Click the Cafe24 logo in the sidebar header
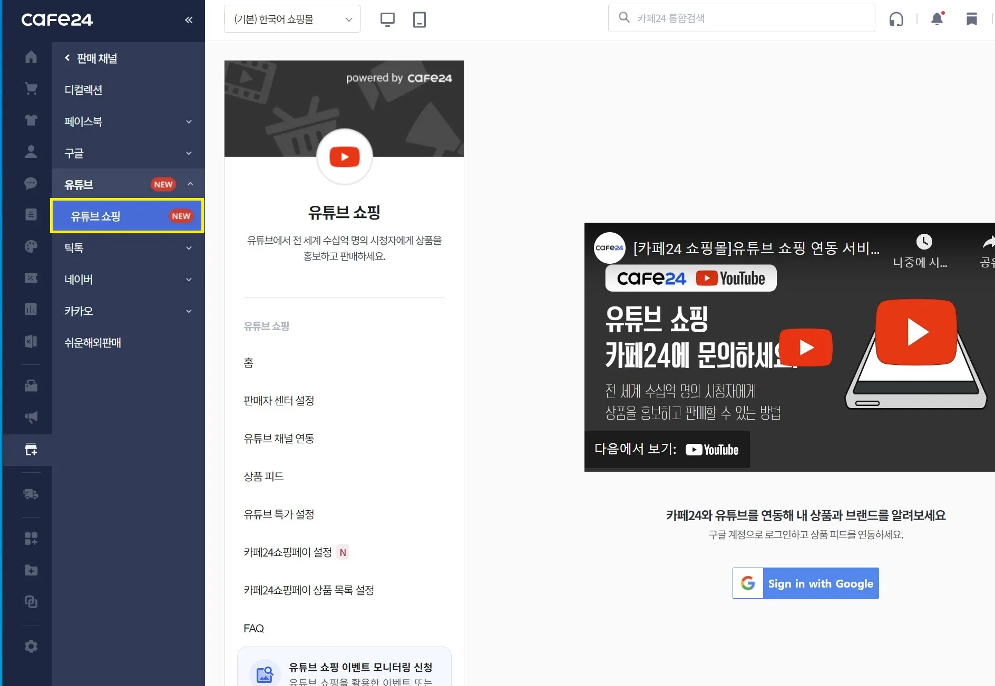 pos(57,20)
